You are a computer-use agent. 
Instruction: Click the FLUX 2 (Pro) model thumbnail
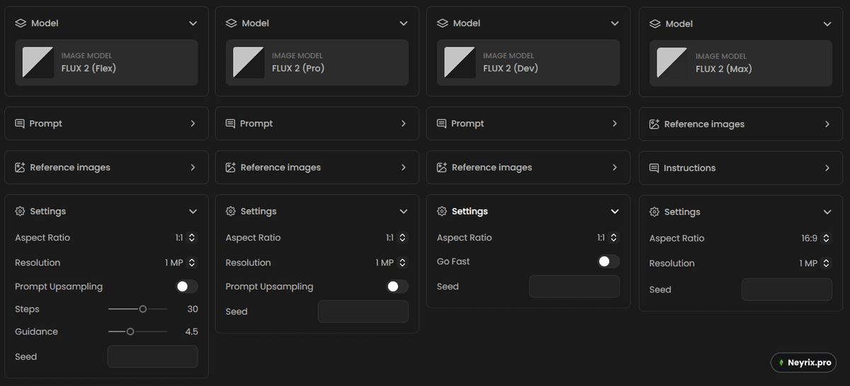(249, 62)
